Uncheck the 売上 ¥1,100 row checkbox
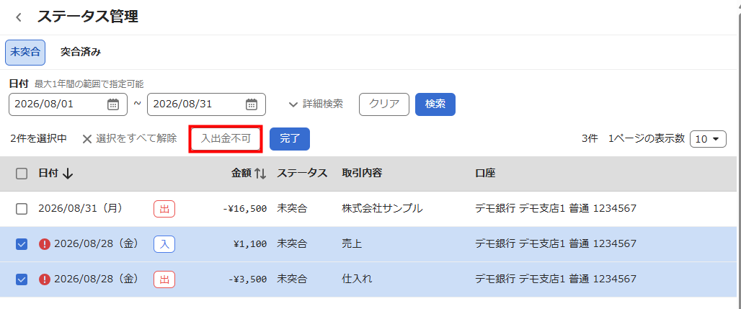 (22, 244)
